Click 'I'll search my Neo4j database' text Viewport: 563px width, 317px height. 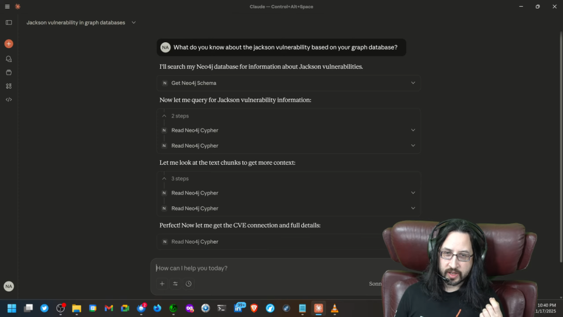coord(261,66)
